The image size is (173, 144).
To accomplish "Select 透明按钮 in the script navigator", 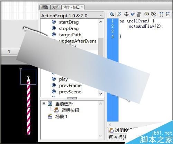I will [x=70, y=110].
